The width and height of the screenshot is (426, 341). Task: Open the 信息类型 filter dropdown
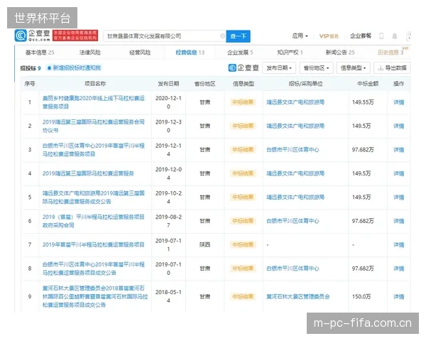[353, 67]
